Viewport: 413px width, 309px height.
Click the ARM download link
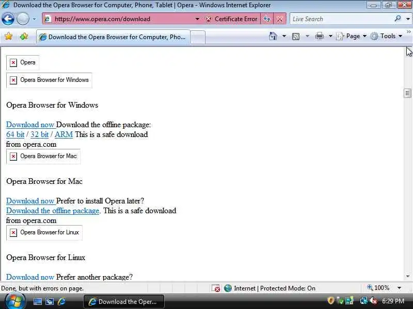coord(63,134)
